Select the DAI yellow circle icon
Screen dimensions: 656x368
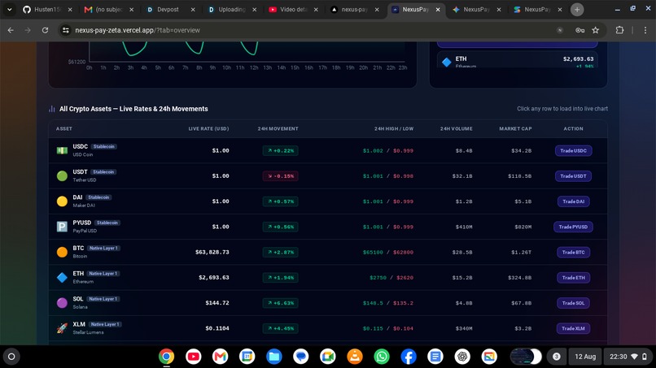pos(62,201)
